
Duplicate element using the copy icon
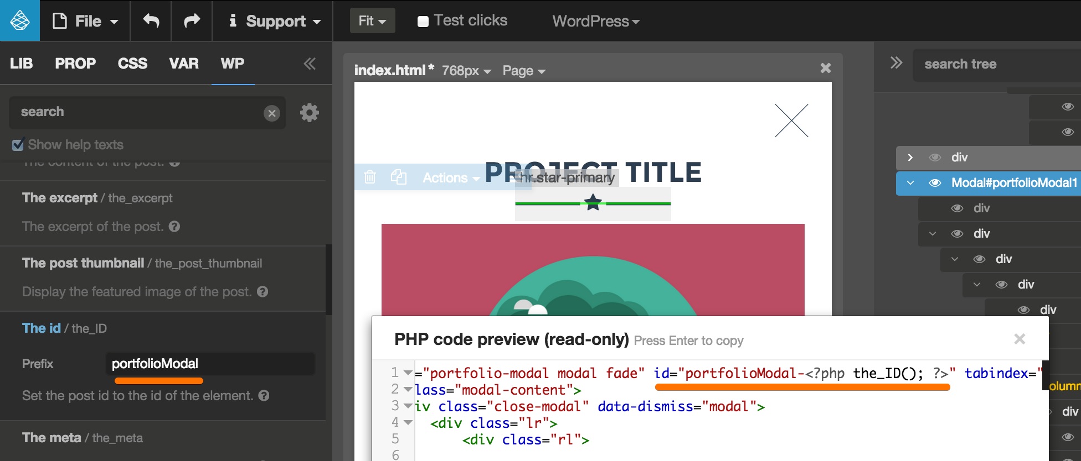[399, 177]
